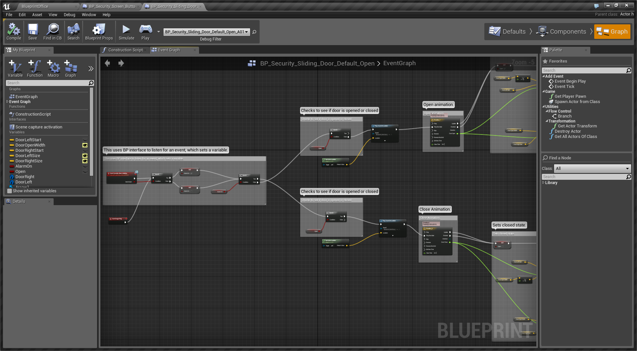This screenshot has height=351, width=637.
Task: Start Simulate mode
Action: coord(126,32)
